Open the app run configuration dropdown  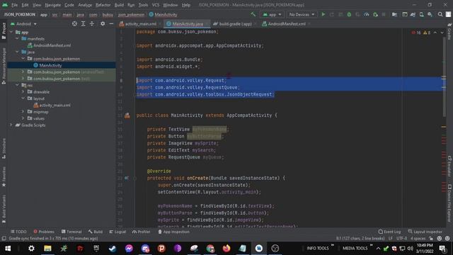tap(272, 14)
